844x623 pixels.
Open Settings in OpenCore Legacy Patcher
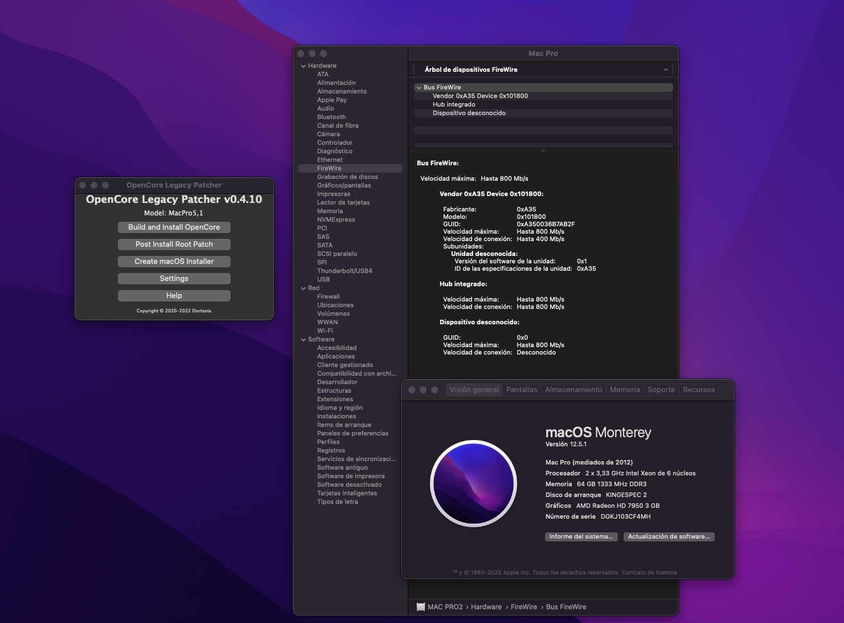tap(174, 279)
